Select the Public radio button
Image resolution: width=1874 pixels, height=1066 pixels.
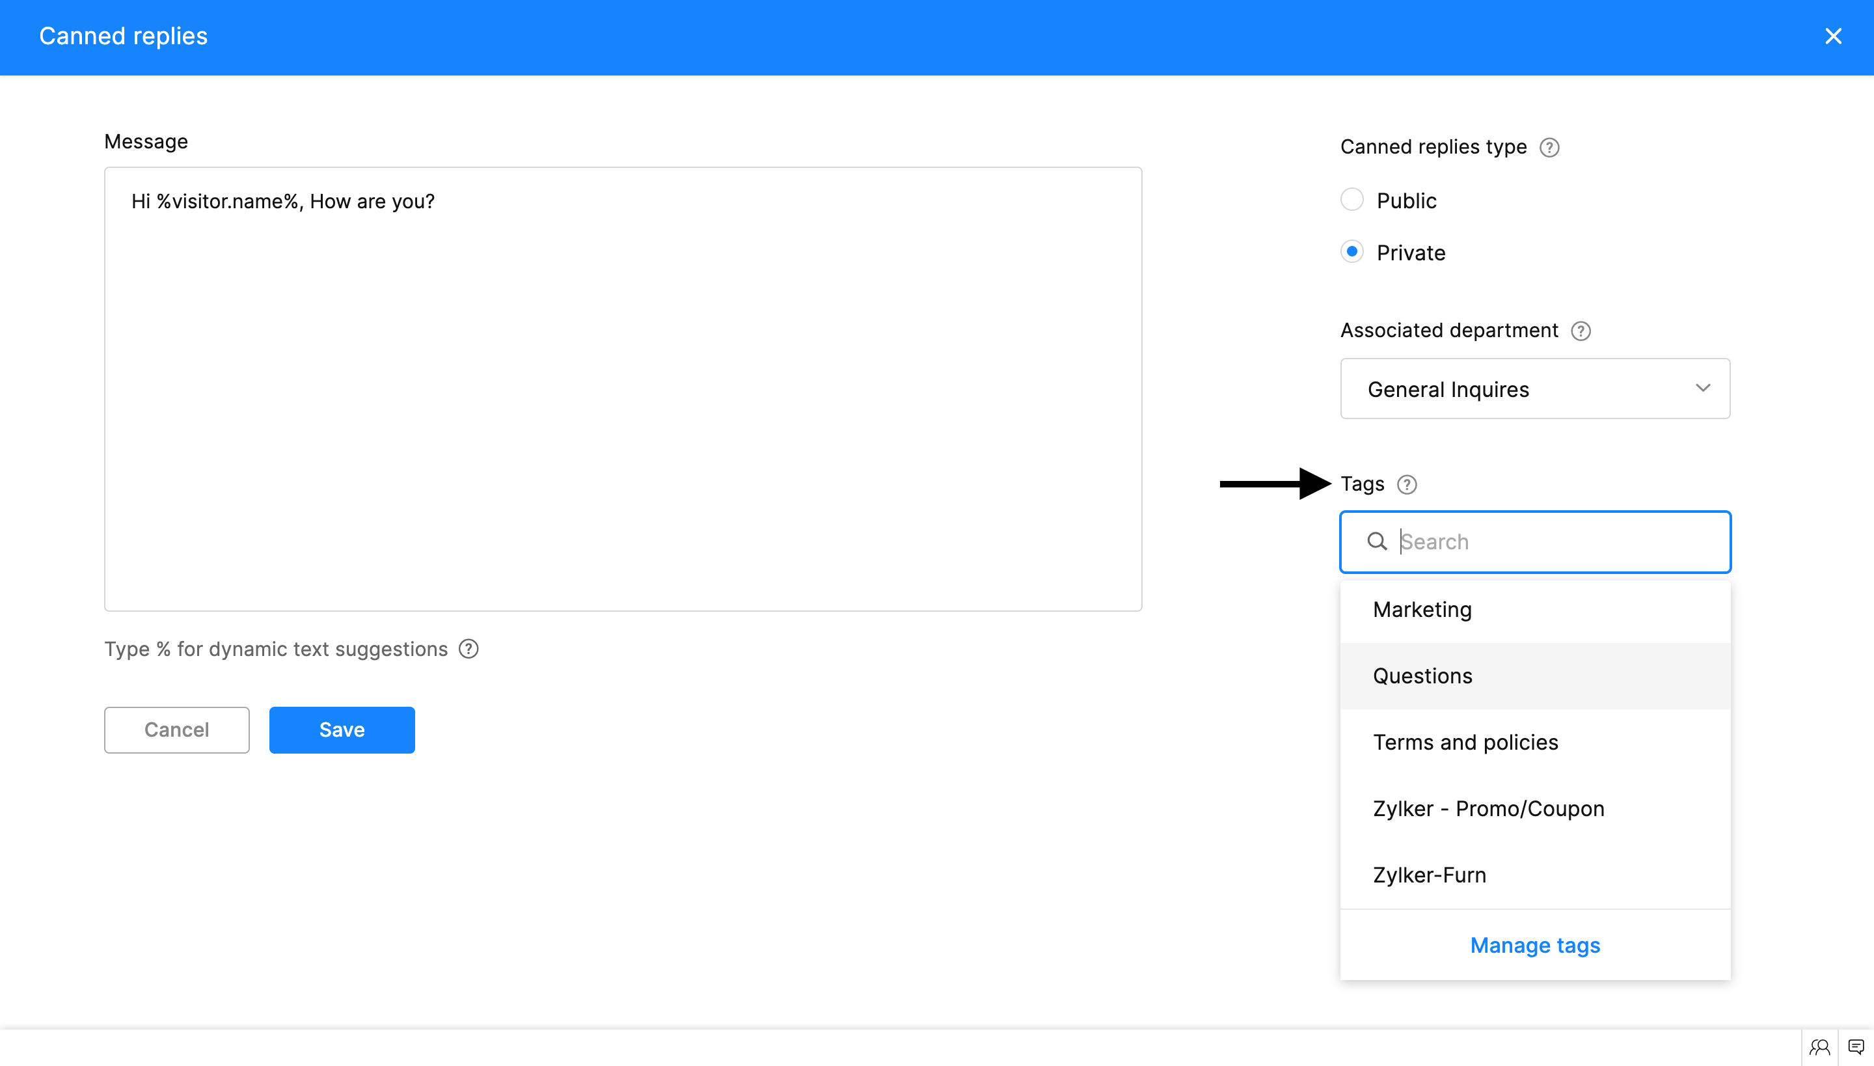(1351, 200)
